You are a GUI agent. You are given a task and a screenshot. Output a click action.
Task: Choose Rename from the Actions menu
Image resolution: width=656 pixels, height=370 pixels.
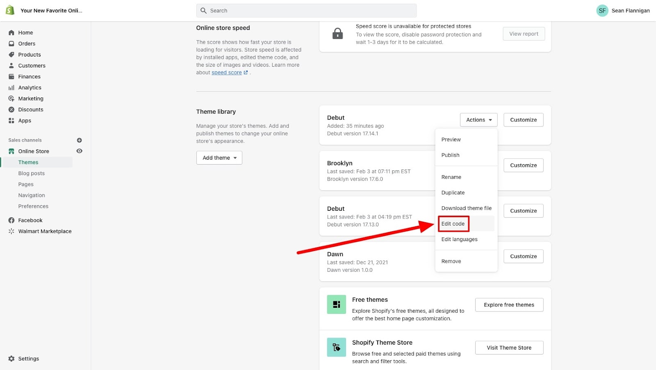pyautogui.click(x=451, y=177)
